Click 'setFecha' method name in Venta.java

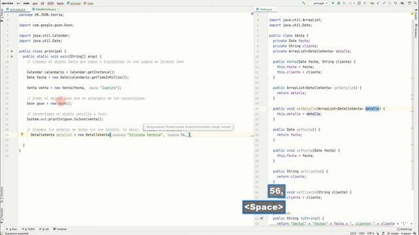(x=304, y=150)
